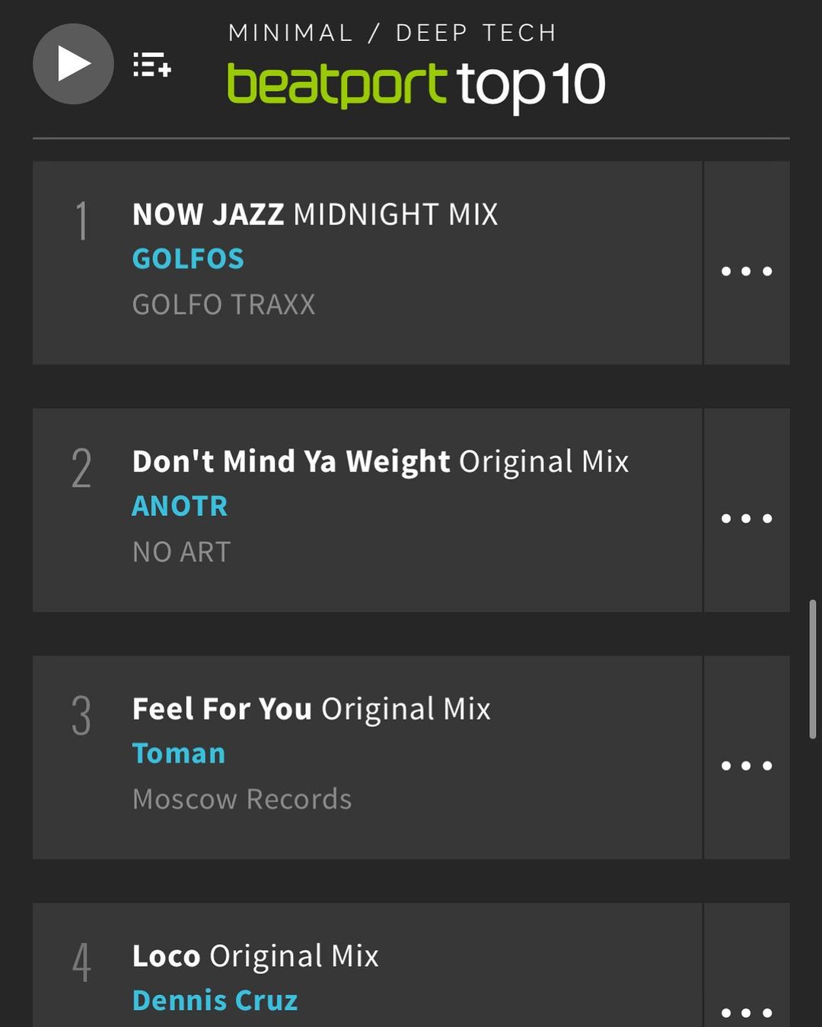822x1027 pixels.
Task: Open the Moscow Records label page
Action: tap(242, 800)
